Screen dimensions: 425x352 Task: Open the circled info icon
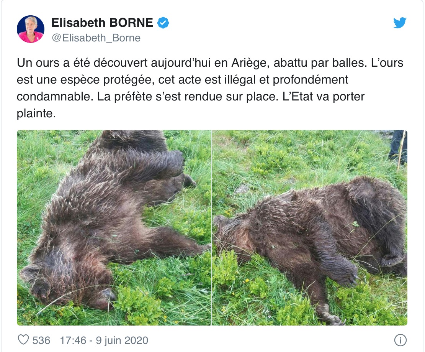tap(400, 340)
